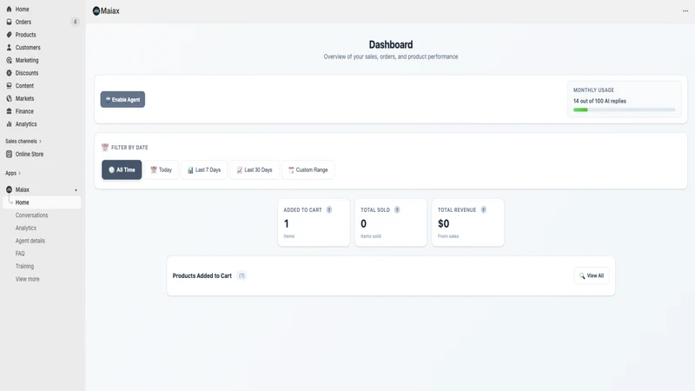
Task: Click the Products tag icon
Action: (x=9, y=35)
